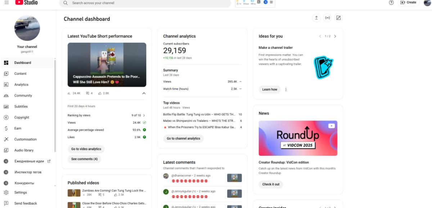This screenshot has height=208, width=432.
Task: Open the Cappuccino Assassin Short thumbnail
Action: coord(107,65)
